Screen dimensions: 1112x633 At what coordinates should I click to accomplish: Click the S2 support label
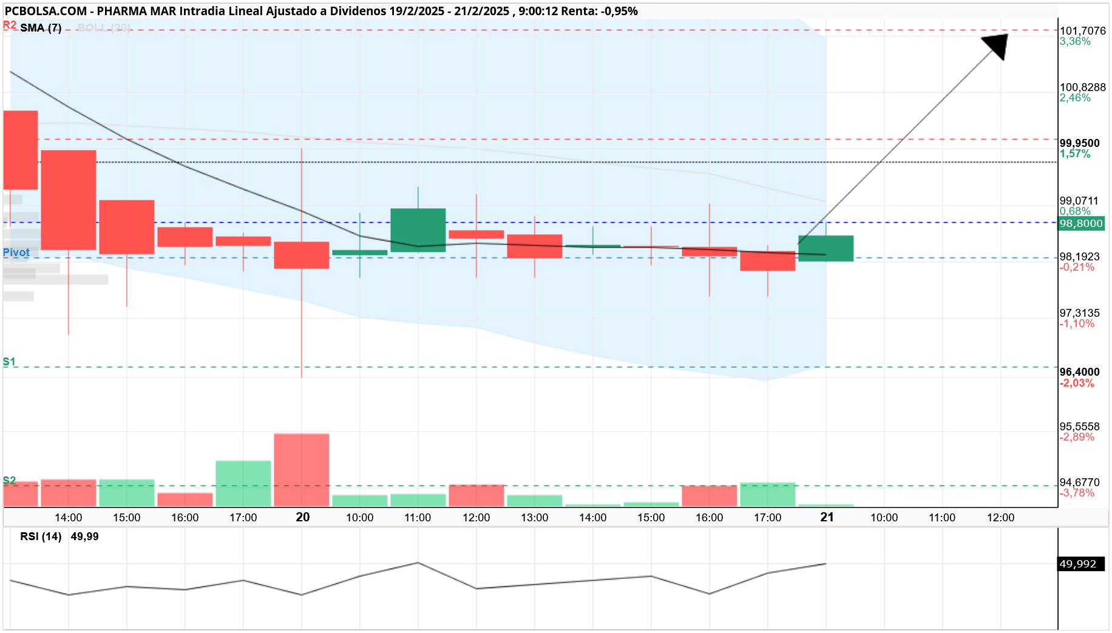point(9,481)
